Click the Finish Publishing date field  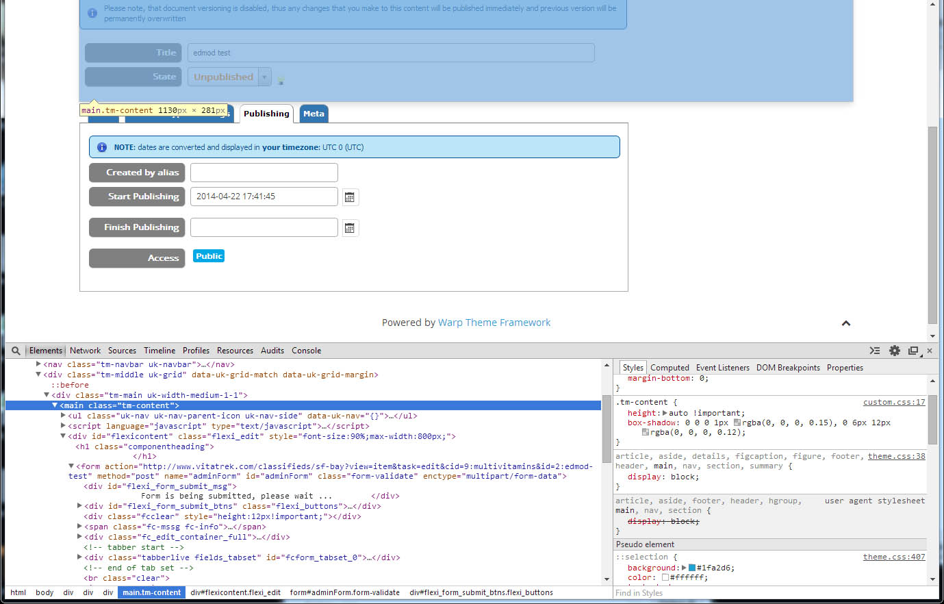(x=264, y=227)
